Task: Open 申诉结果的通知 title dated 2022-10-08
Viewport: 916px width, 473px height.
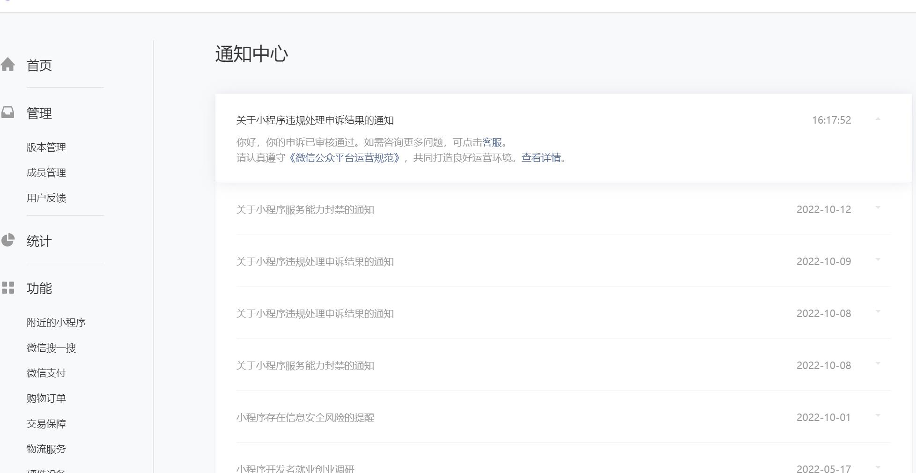Action: (x=315, y=314)
